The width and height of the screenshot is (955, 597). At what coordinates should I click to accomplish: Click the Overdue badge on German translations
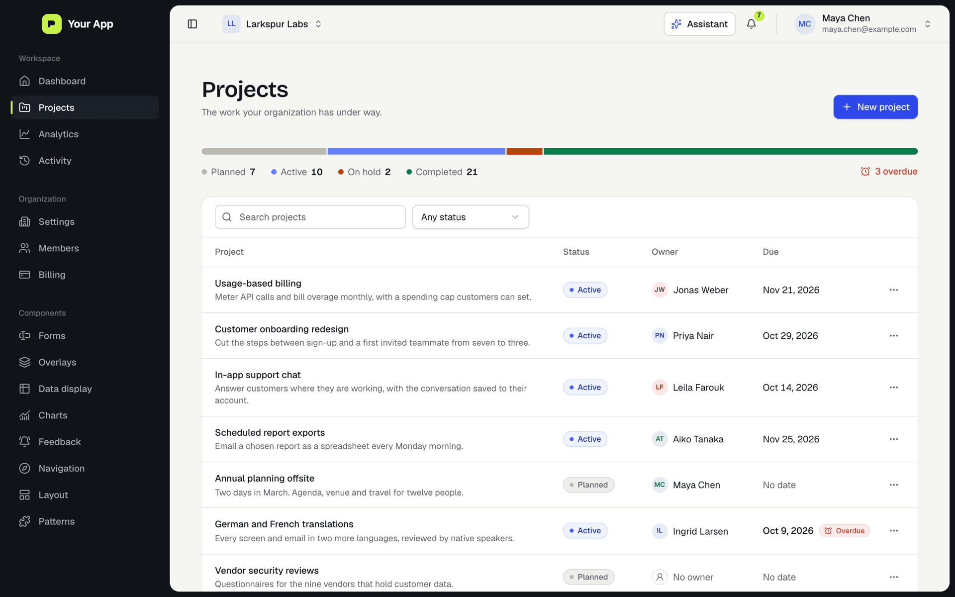(845, 531)
